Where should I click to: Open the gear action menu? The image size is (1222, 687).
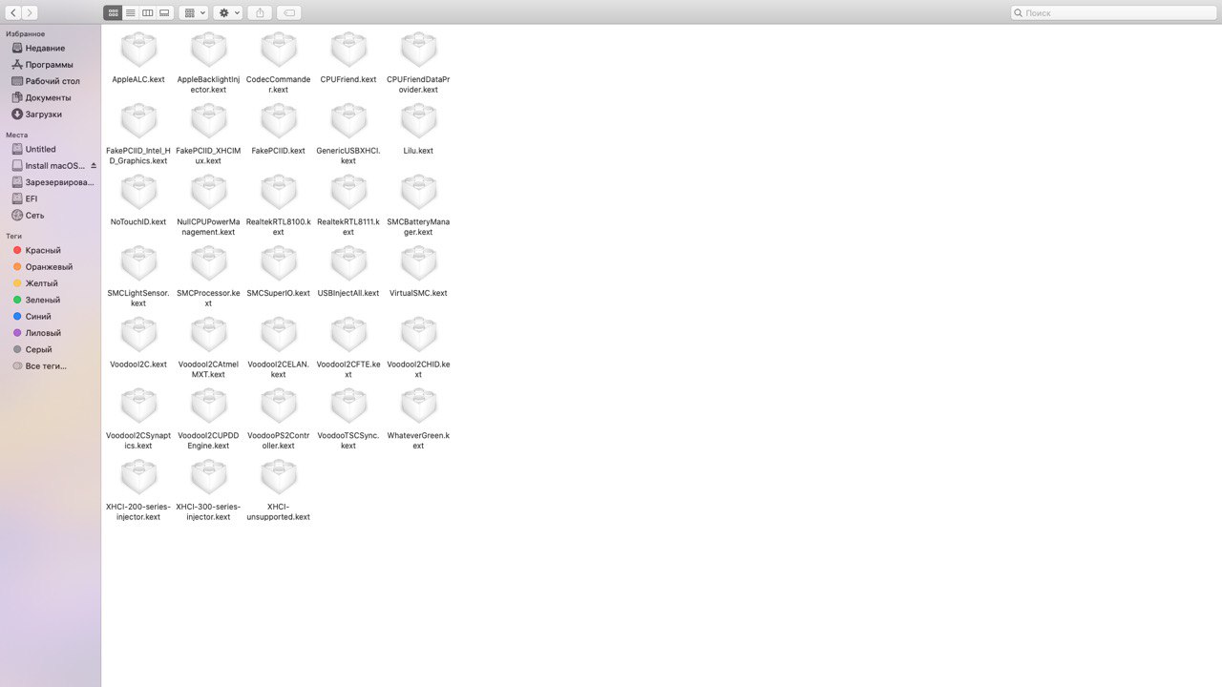228,12
